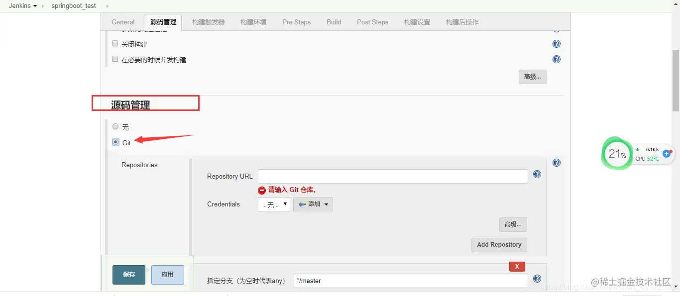Click the Repositories label
680x296 pixels.
139,165
